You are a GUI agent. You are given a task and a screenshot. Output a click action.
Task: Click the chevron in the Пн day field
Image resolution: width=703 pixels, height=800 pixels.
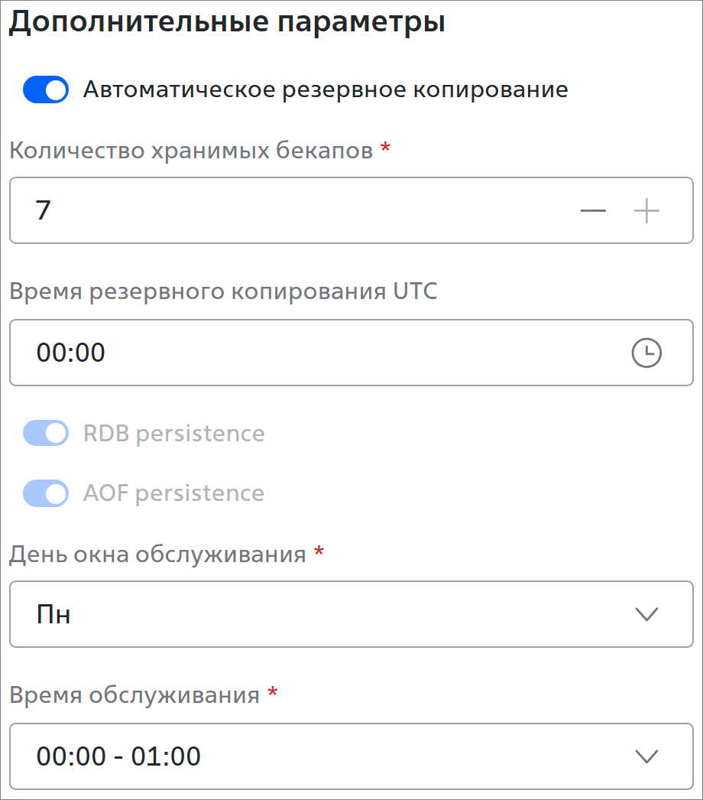pyautogui.click(x=646, y=614)
